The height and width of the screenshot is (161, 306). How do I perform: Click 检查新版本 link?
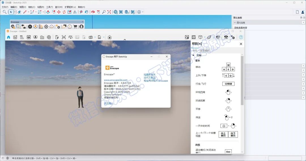[150, 74]
